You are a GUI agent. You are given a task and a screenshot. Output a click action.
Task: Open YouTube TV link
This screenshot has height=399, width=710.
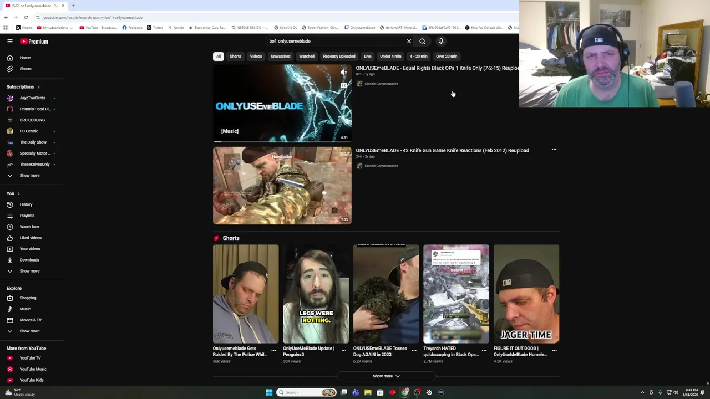(31, 358)
